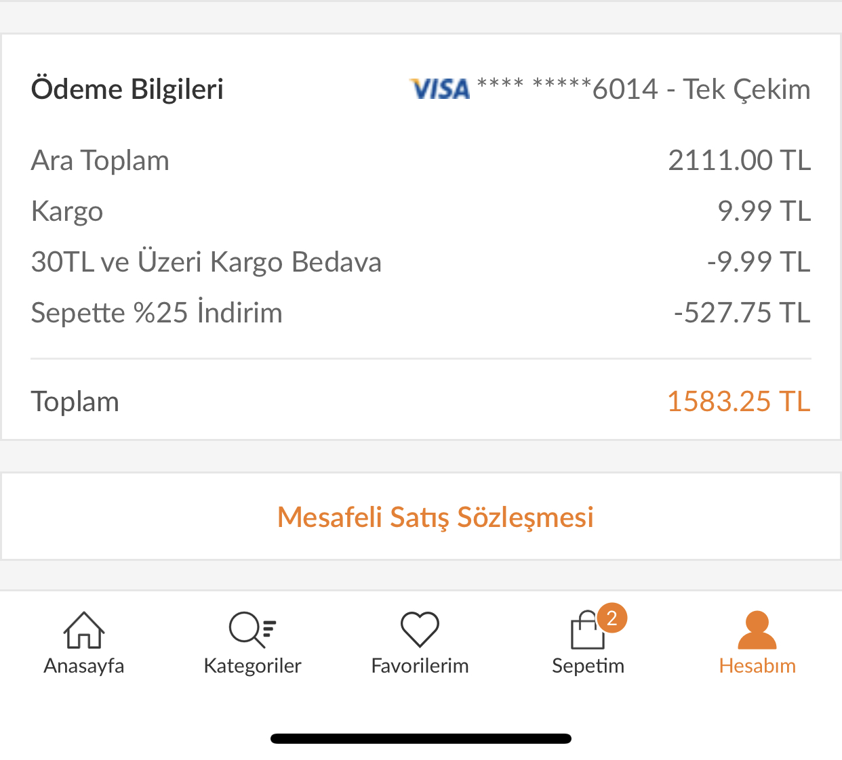Viewport: 842px width, 760px height.
Task: Select the Sepetim tab label
Action: pyautogui.click(x=588, y=666)
